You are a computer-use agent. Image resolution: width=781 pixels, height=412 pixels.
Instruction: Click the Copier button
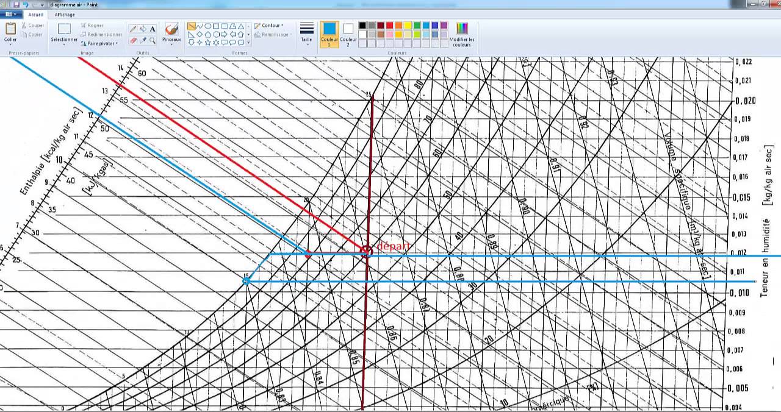(32, 35)
